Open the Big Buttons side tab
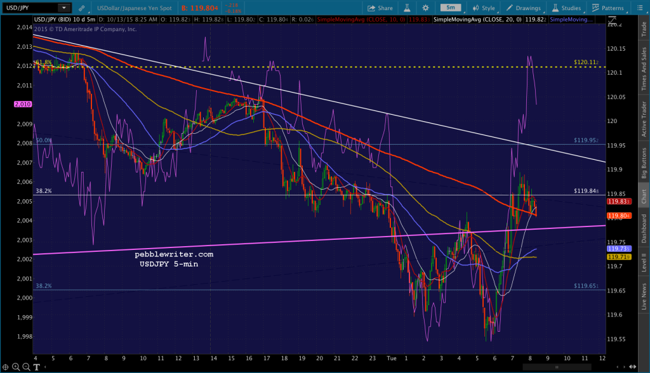 [644, 163]
